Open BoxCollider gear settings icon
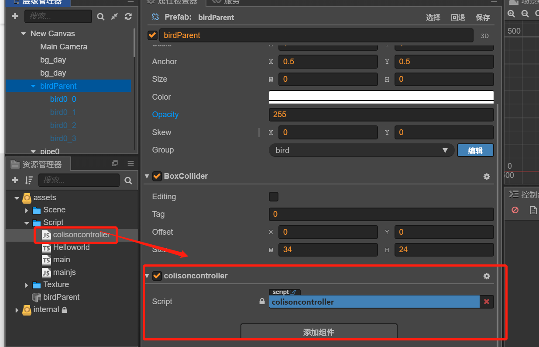This screenshot has height=347, width=539. point(487,177)
